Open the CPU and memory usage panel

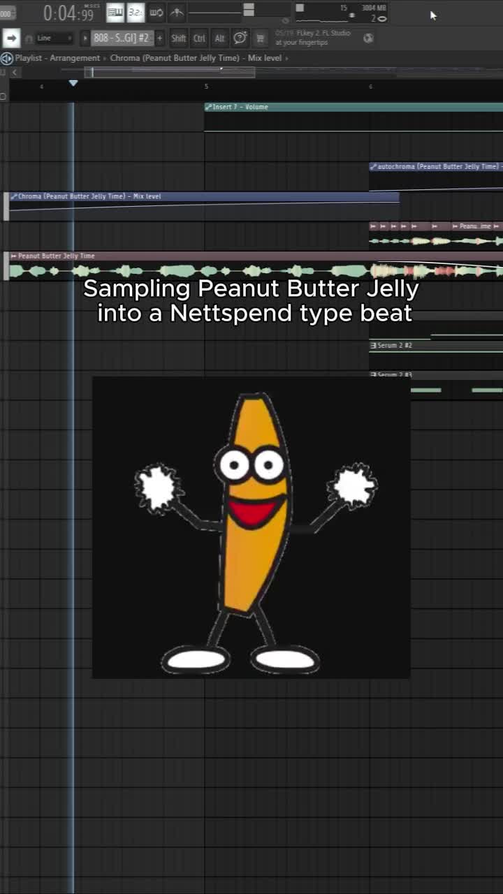341,13
